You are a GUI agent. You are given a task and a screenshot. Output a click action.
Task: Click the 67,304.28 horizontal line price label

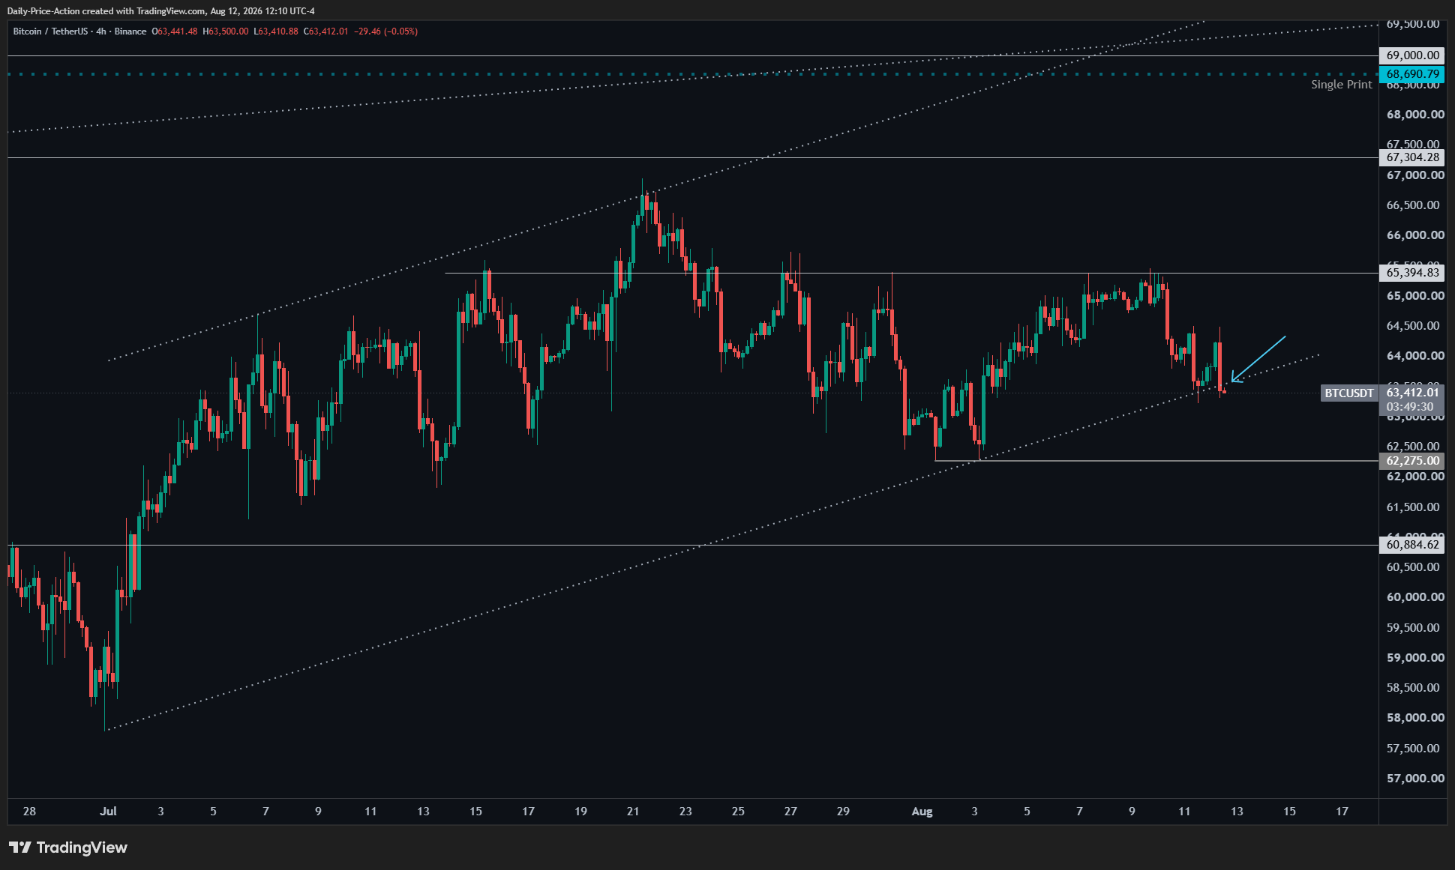1412,157
